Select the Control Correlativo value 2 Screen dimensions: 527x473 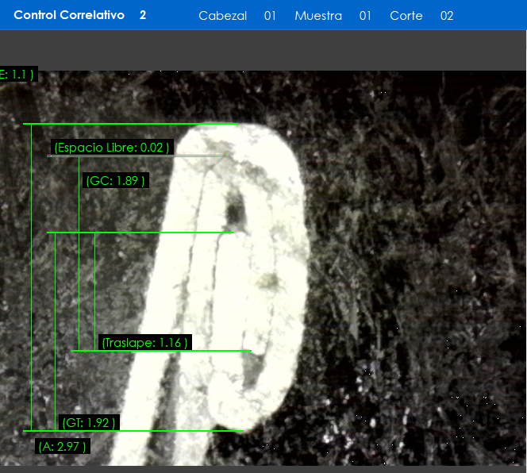[143, 15]
